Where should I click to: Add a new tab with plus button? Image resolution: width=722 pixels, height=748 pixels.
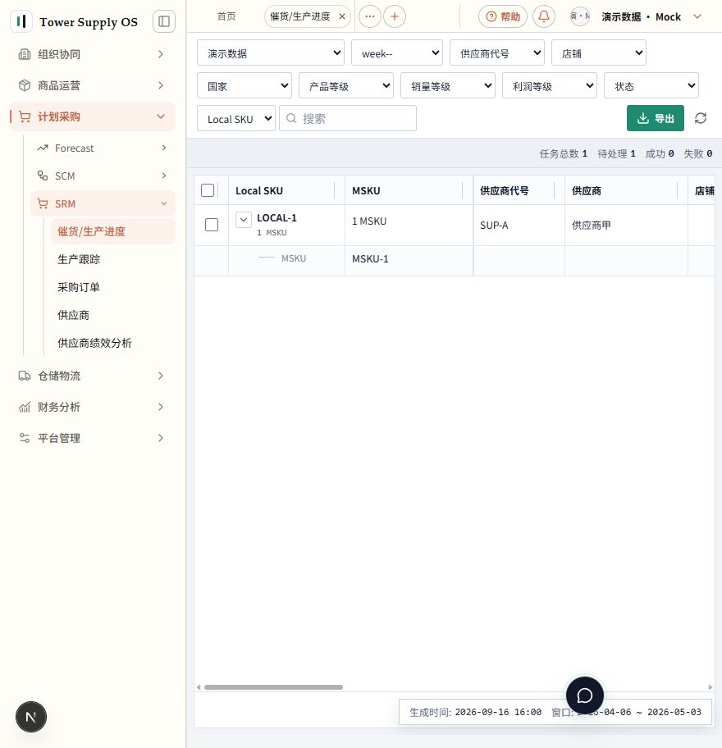coord(395,16)
